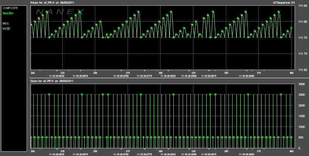Viewport: 309px width, 156px height.
Task: Click the 300 sequence tick under Prices chart
Action: coord(160,73)
